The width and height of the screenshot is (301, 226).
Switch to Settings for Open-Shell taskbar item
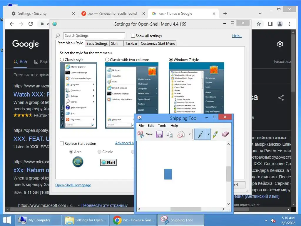click(86, 220)
